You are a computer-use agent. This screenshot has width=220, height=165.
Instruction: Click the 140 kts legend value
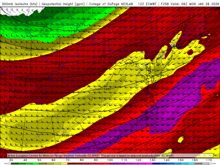click(167, 160)
